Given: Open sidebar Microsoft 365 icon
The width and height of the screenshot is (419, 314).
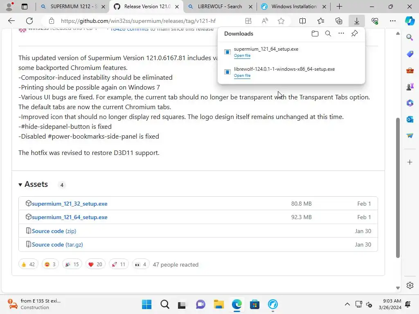Looking at the screenshot, I should tap(410, 103).
